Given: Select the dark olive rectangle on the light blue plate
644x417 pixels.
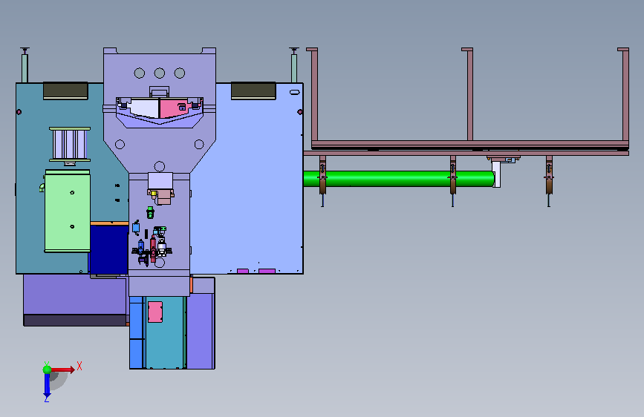Looking at the screenshot, I should [253, 91].
